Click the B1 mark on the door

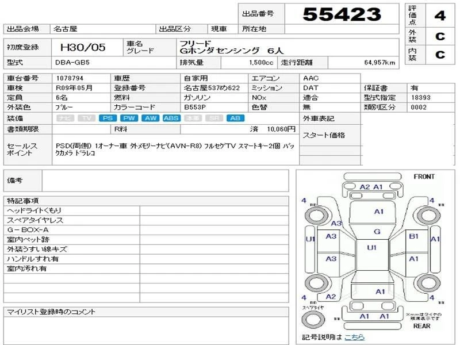(x=413, y=236)
